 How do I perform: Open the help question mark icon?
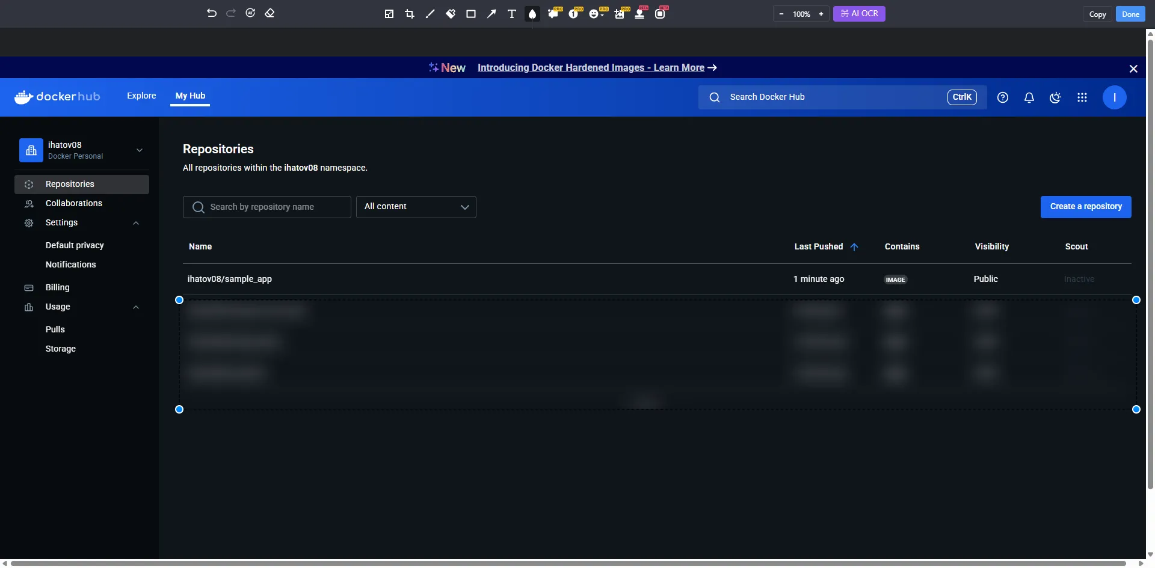1003,97
